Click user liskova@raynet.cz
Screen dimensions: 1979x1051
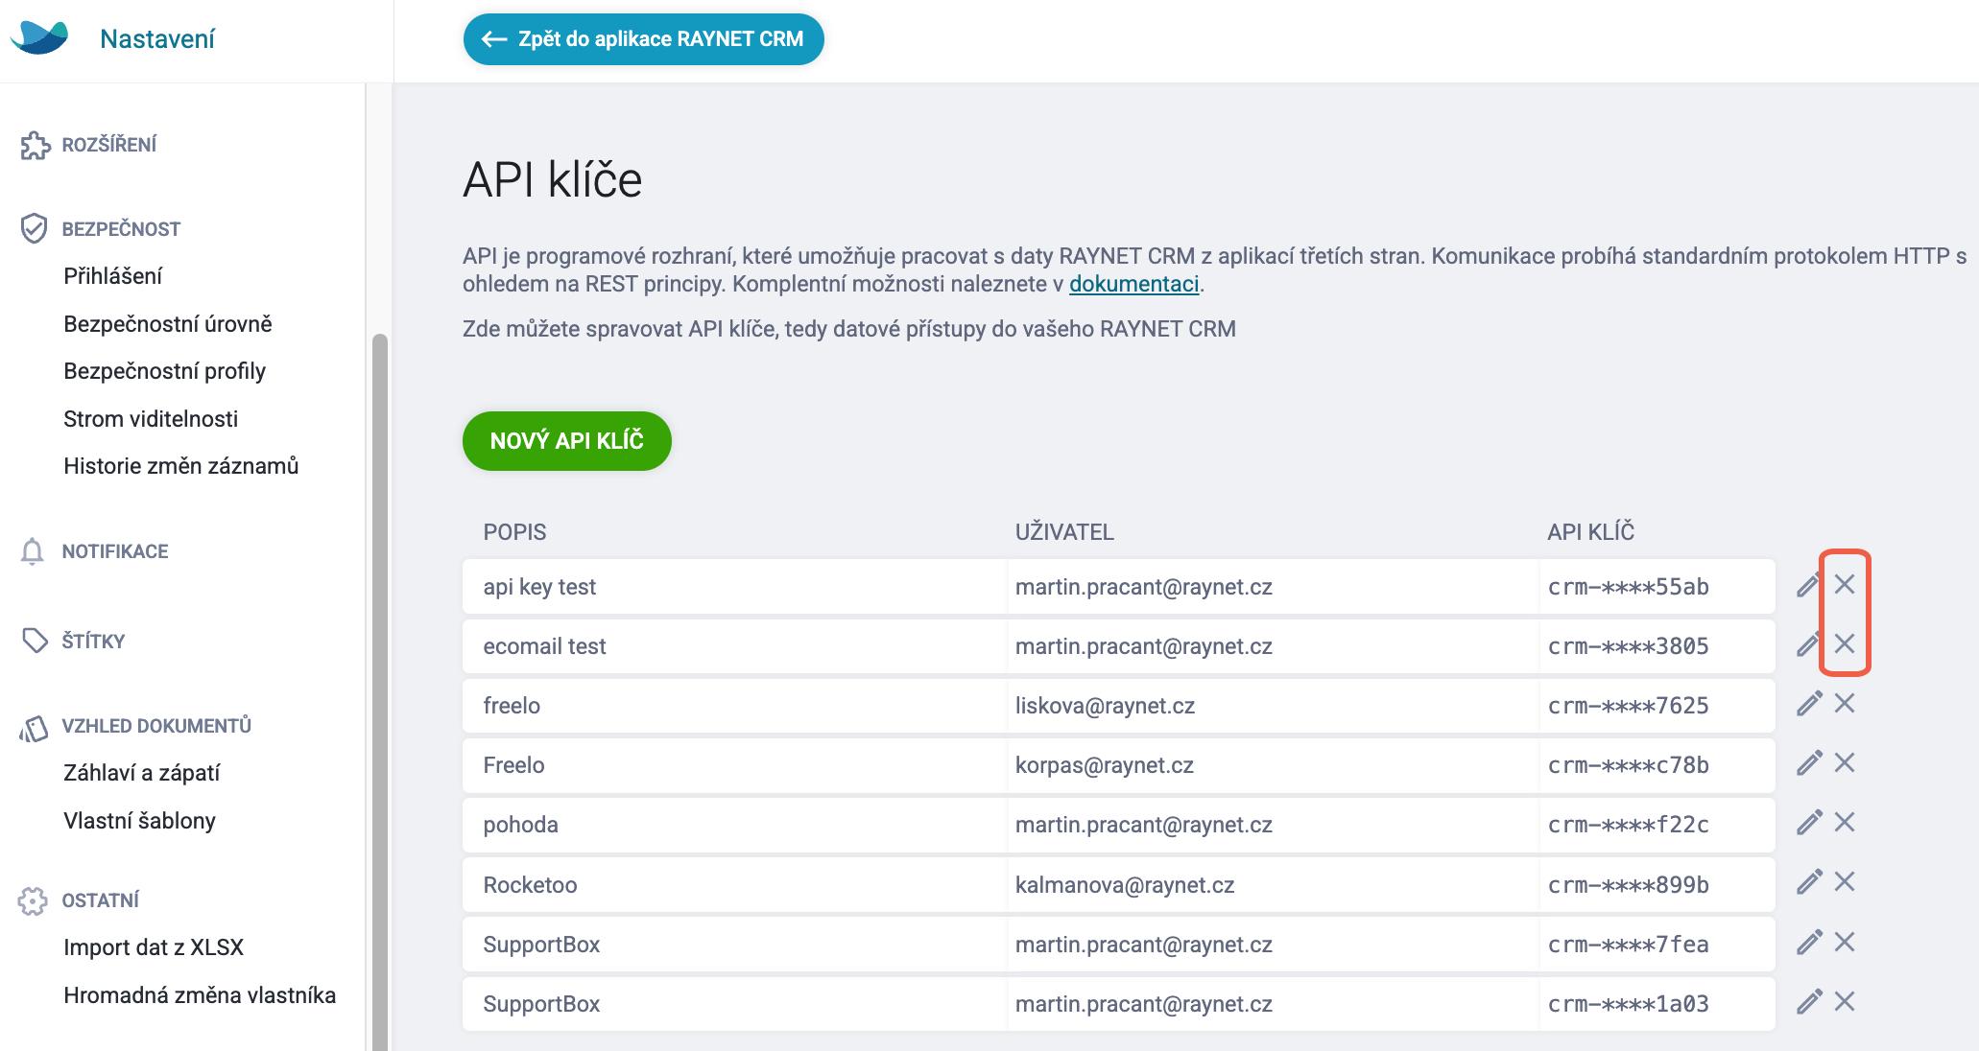pos(1105,706)
